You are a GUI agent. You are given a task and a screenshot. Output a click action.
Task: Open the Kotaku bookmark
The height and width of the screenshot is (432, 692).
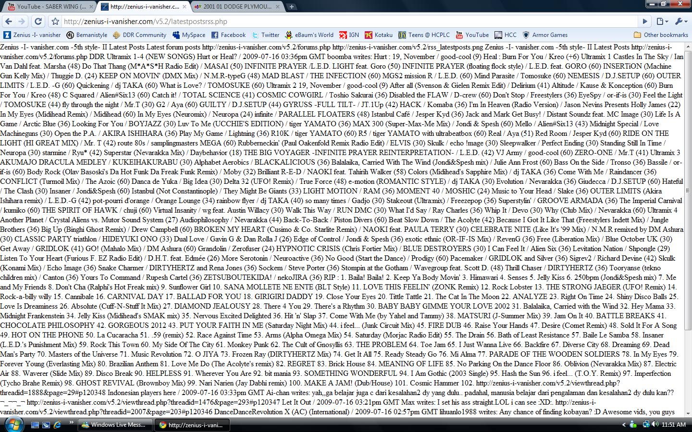(379, 35)
